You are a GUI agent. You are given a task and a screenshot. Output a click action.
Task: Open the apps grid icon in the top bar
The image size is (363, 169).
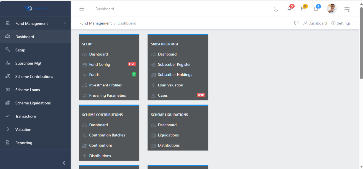pos(347,9)
